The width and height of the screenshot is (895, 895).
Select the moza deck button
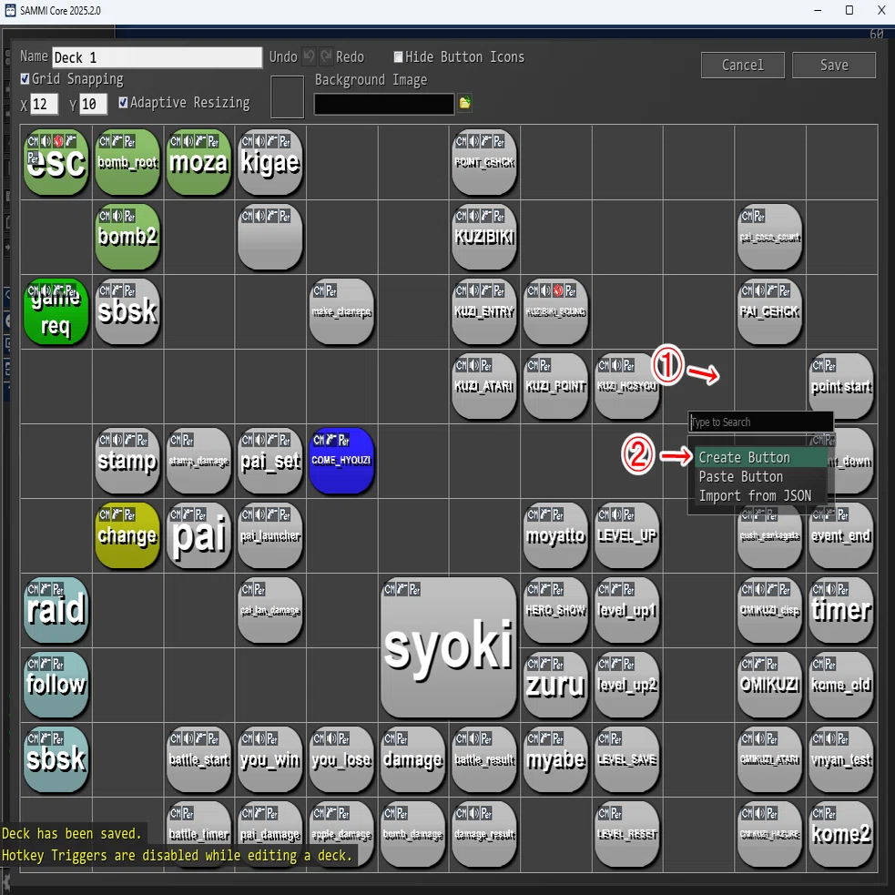click(x=198, y=162)
